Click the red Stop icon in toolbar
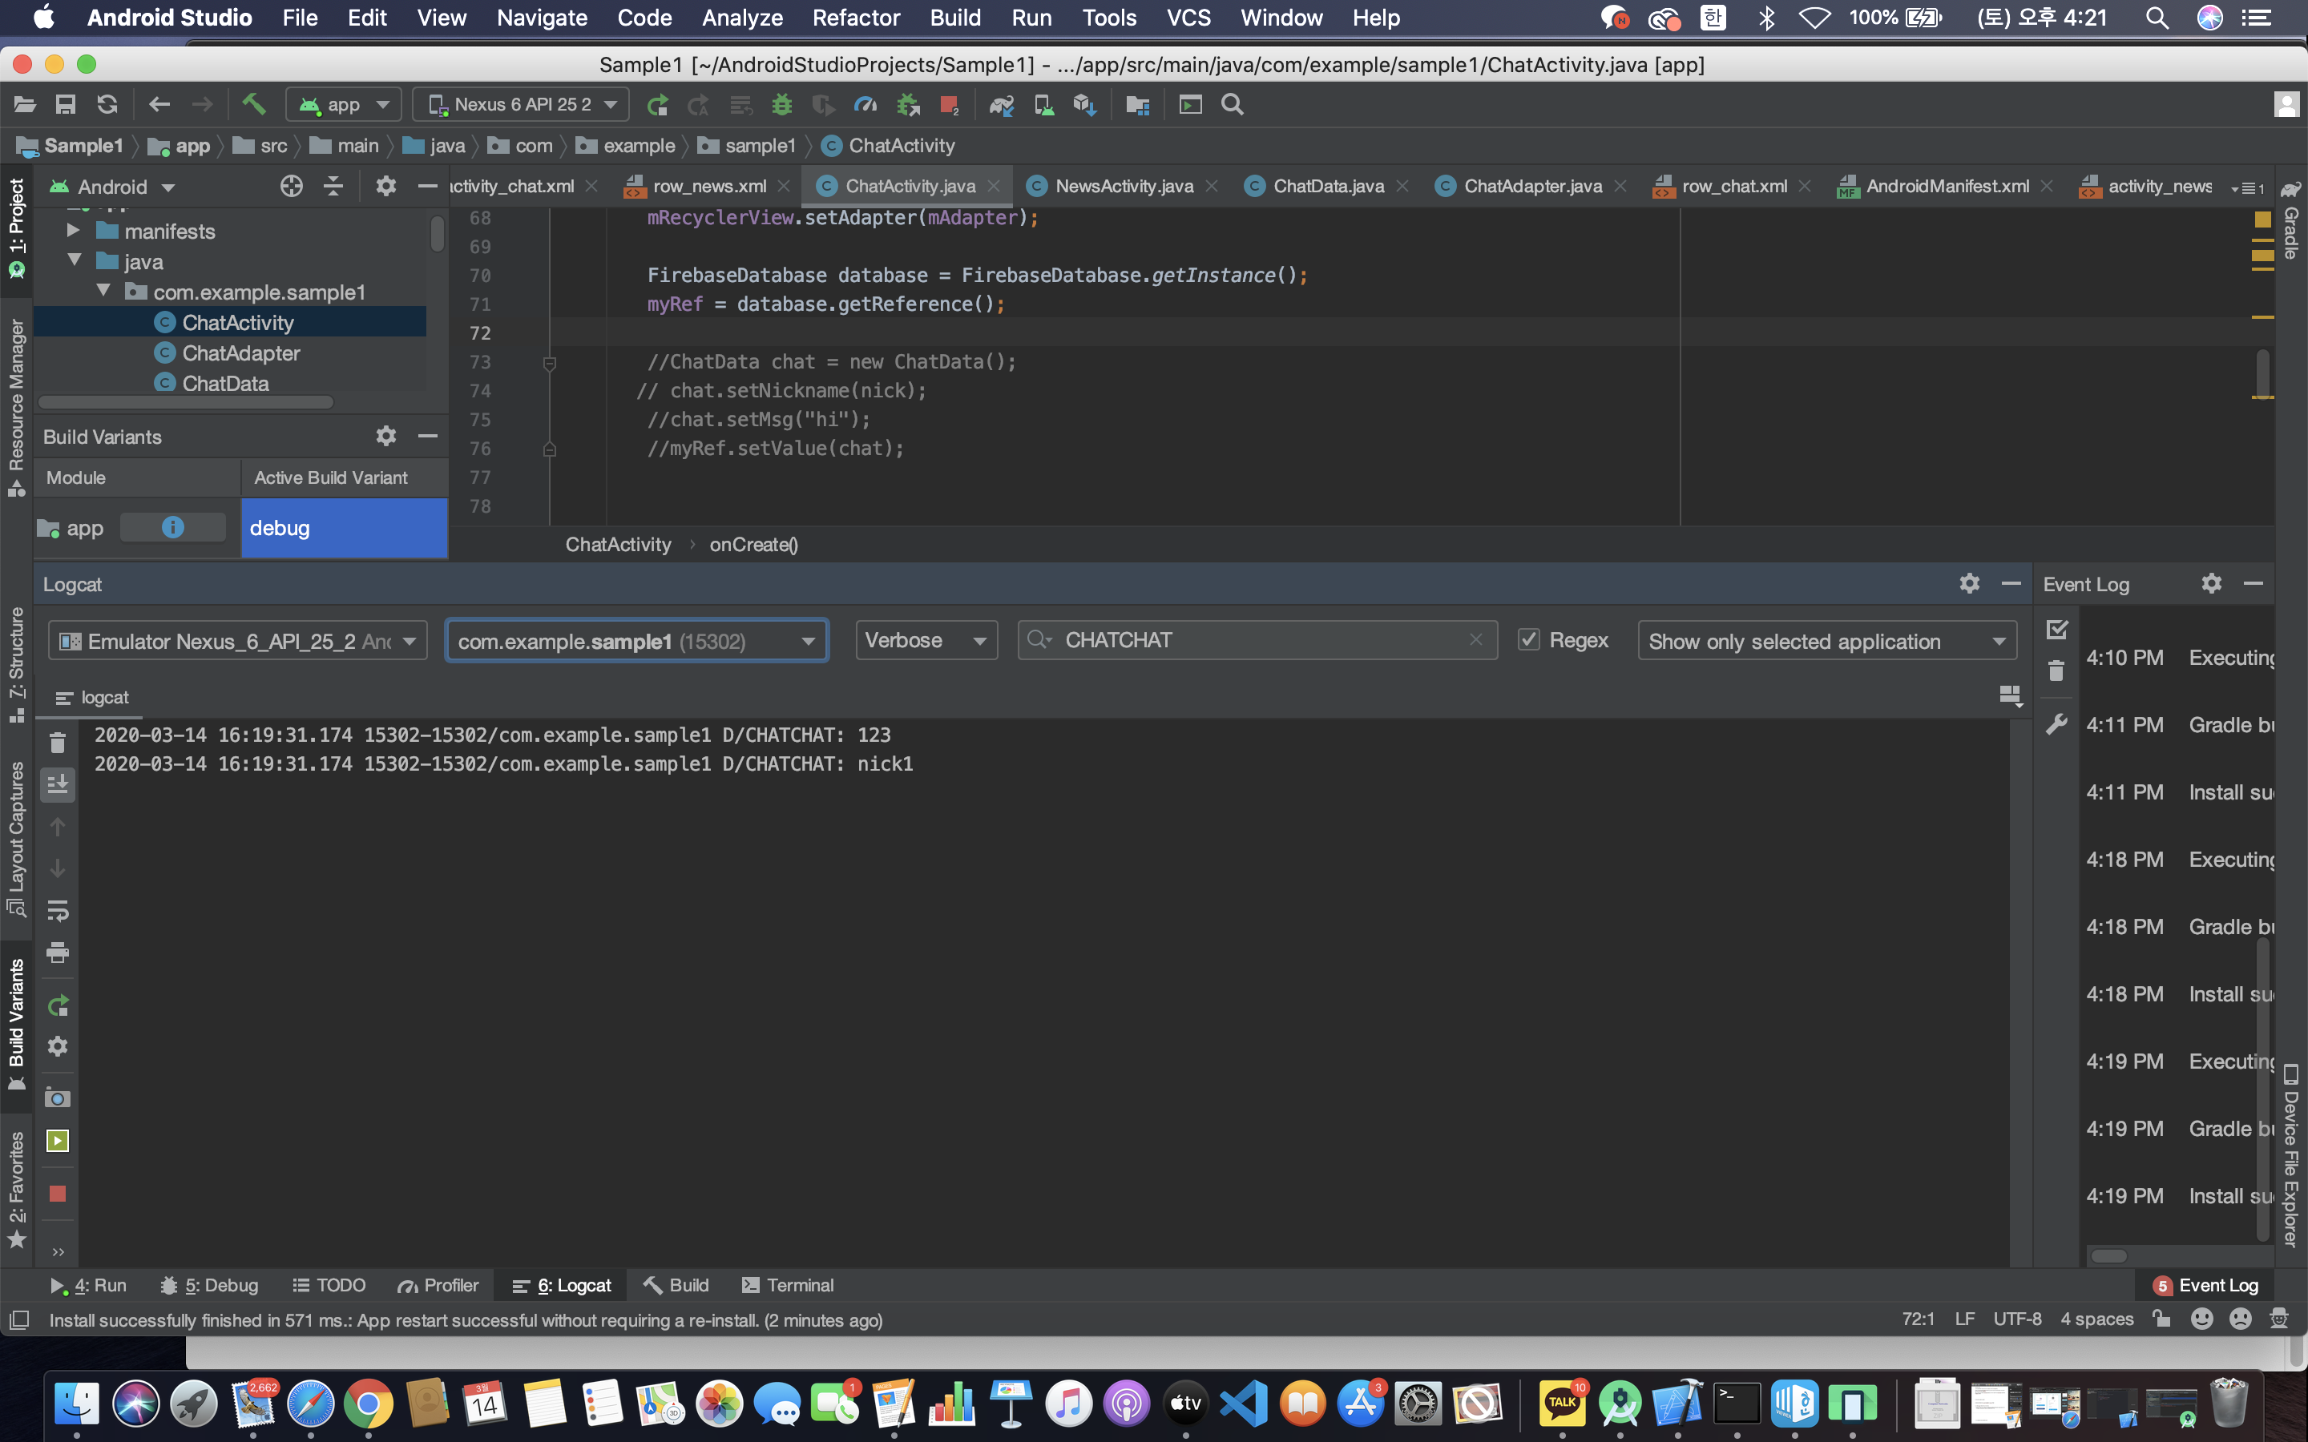This screenshot has width=2308, height=1442. [948, 105]
